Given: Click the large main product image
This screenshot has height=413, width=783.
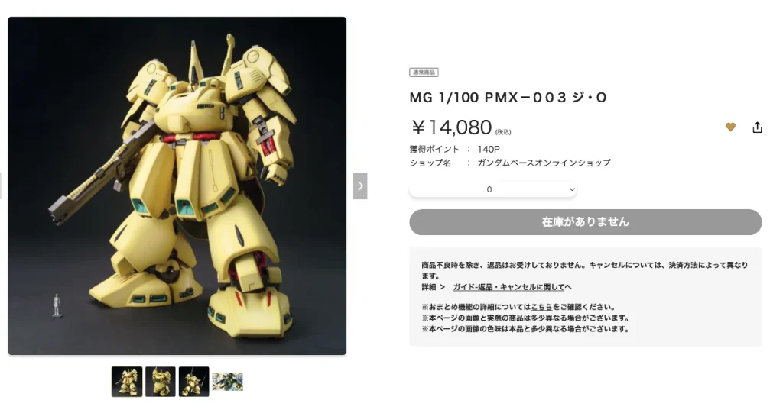Looking at the screenshot, I should pos(177,186).
